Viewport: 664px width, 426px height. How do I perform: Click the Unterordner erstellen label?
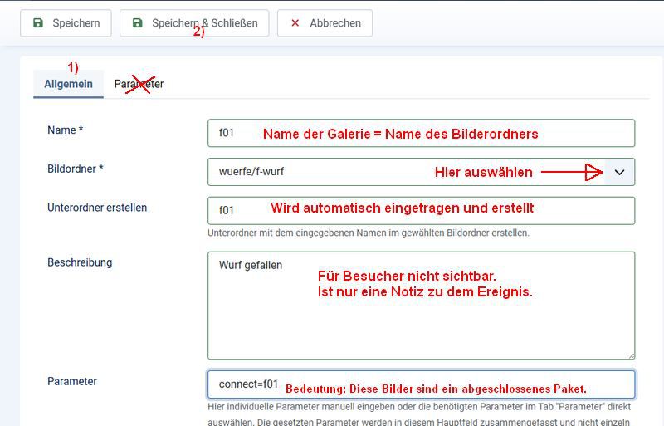click(97, 208)
